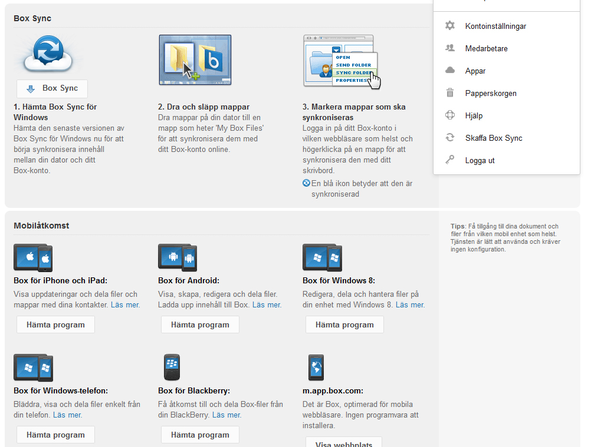Click Hämta program for iPhone och iPad

pyautogui.click(x=55, y=325)
